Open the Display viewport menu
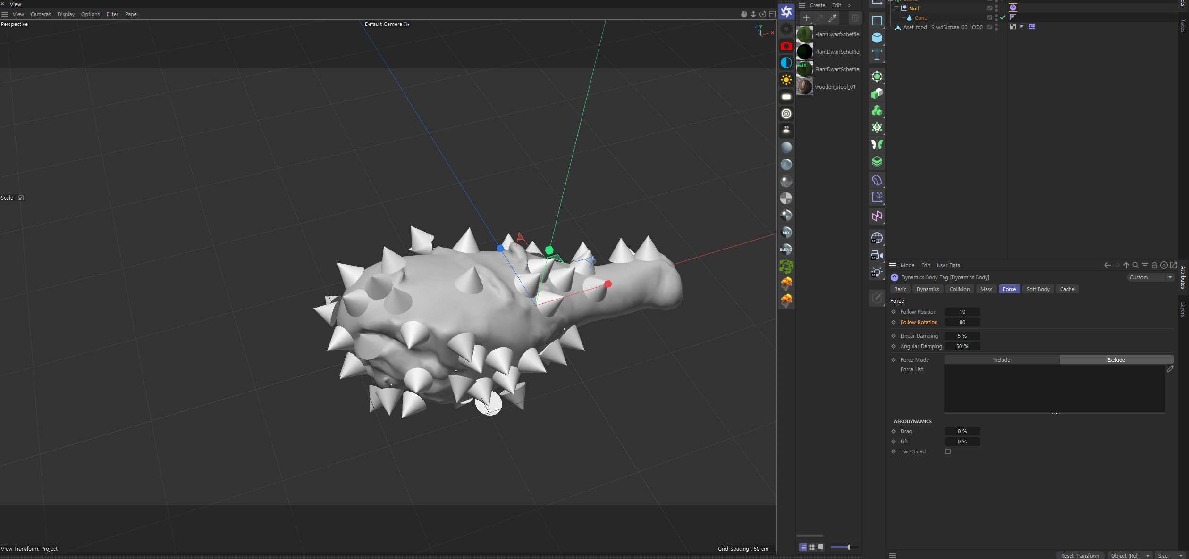The width and height of the screenshot is (1189, 559). pyautogui.click(x=66, y=14)
